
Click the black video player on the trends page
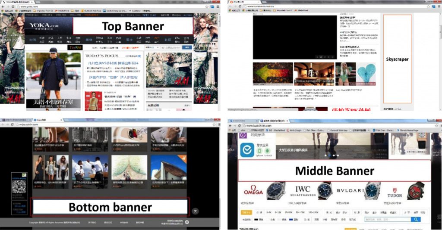tap(295, 37)
